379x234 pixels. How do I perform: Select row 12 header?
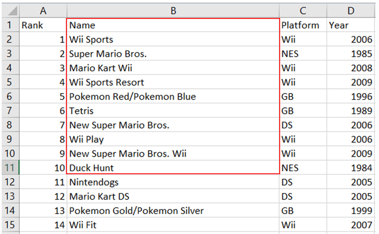tap(10, 182)
